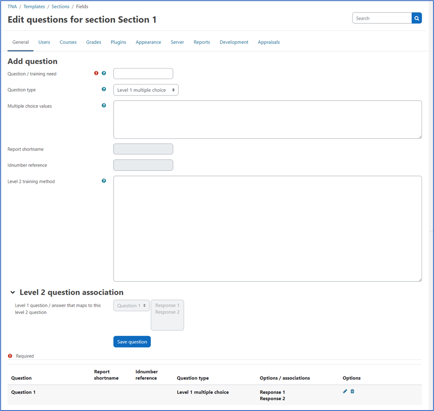Go to the Templates breadcrumb link

[x=34, y=6]
